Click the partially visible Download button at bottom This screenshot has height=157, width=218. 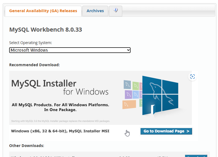[196, 156]
